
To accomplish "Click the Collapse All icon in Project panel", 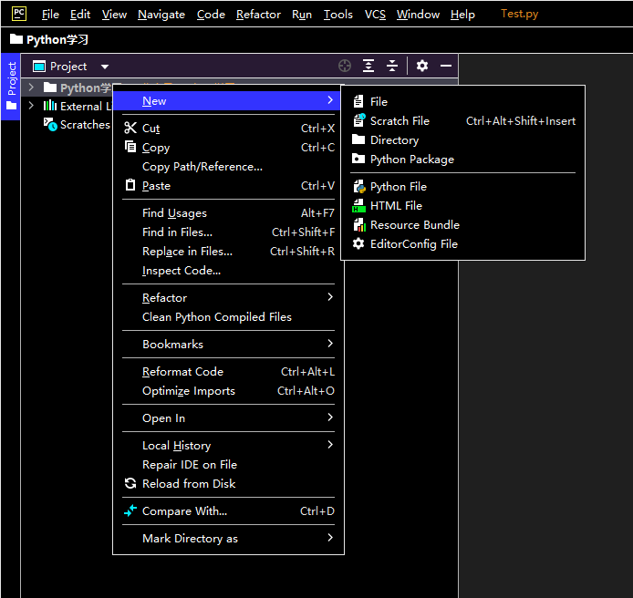I will (x=392, y=66).
